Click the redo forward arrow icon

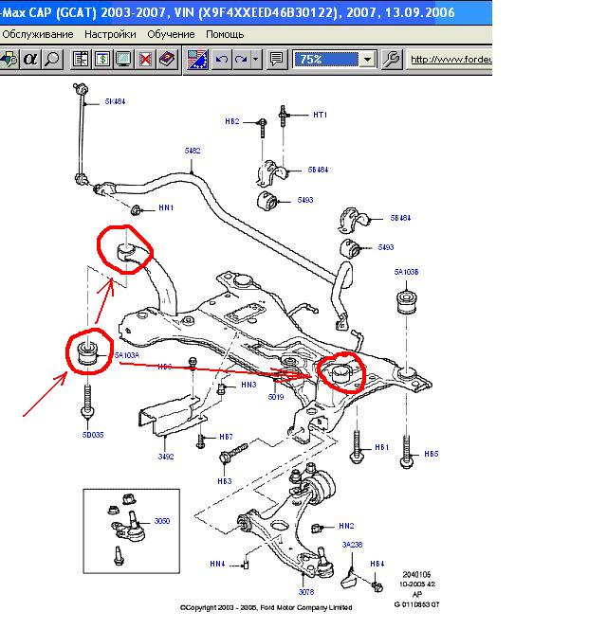click(241, 60)
